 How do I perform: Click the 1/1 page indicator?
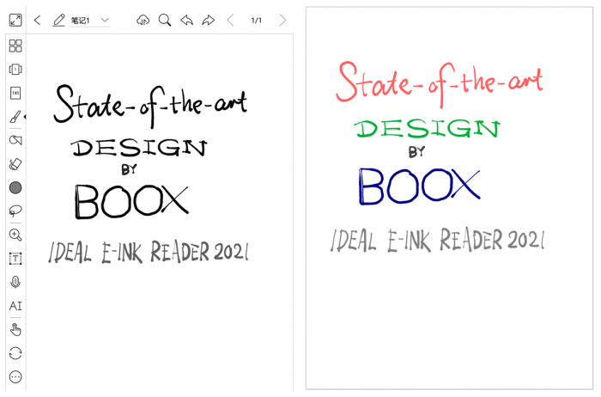point(257,21)
